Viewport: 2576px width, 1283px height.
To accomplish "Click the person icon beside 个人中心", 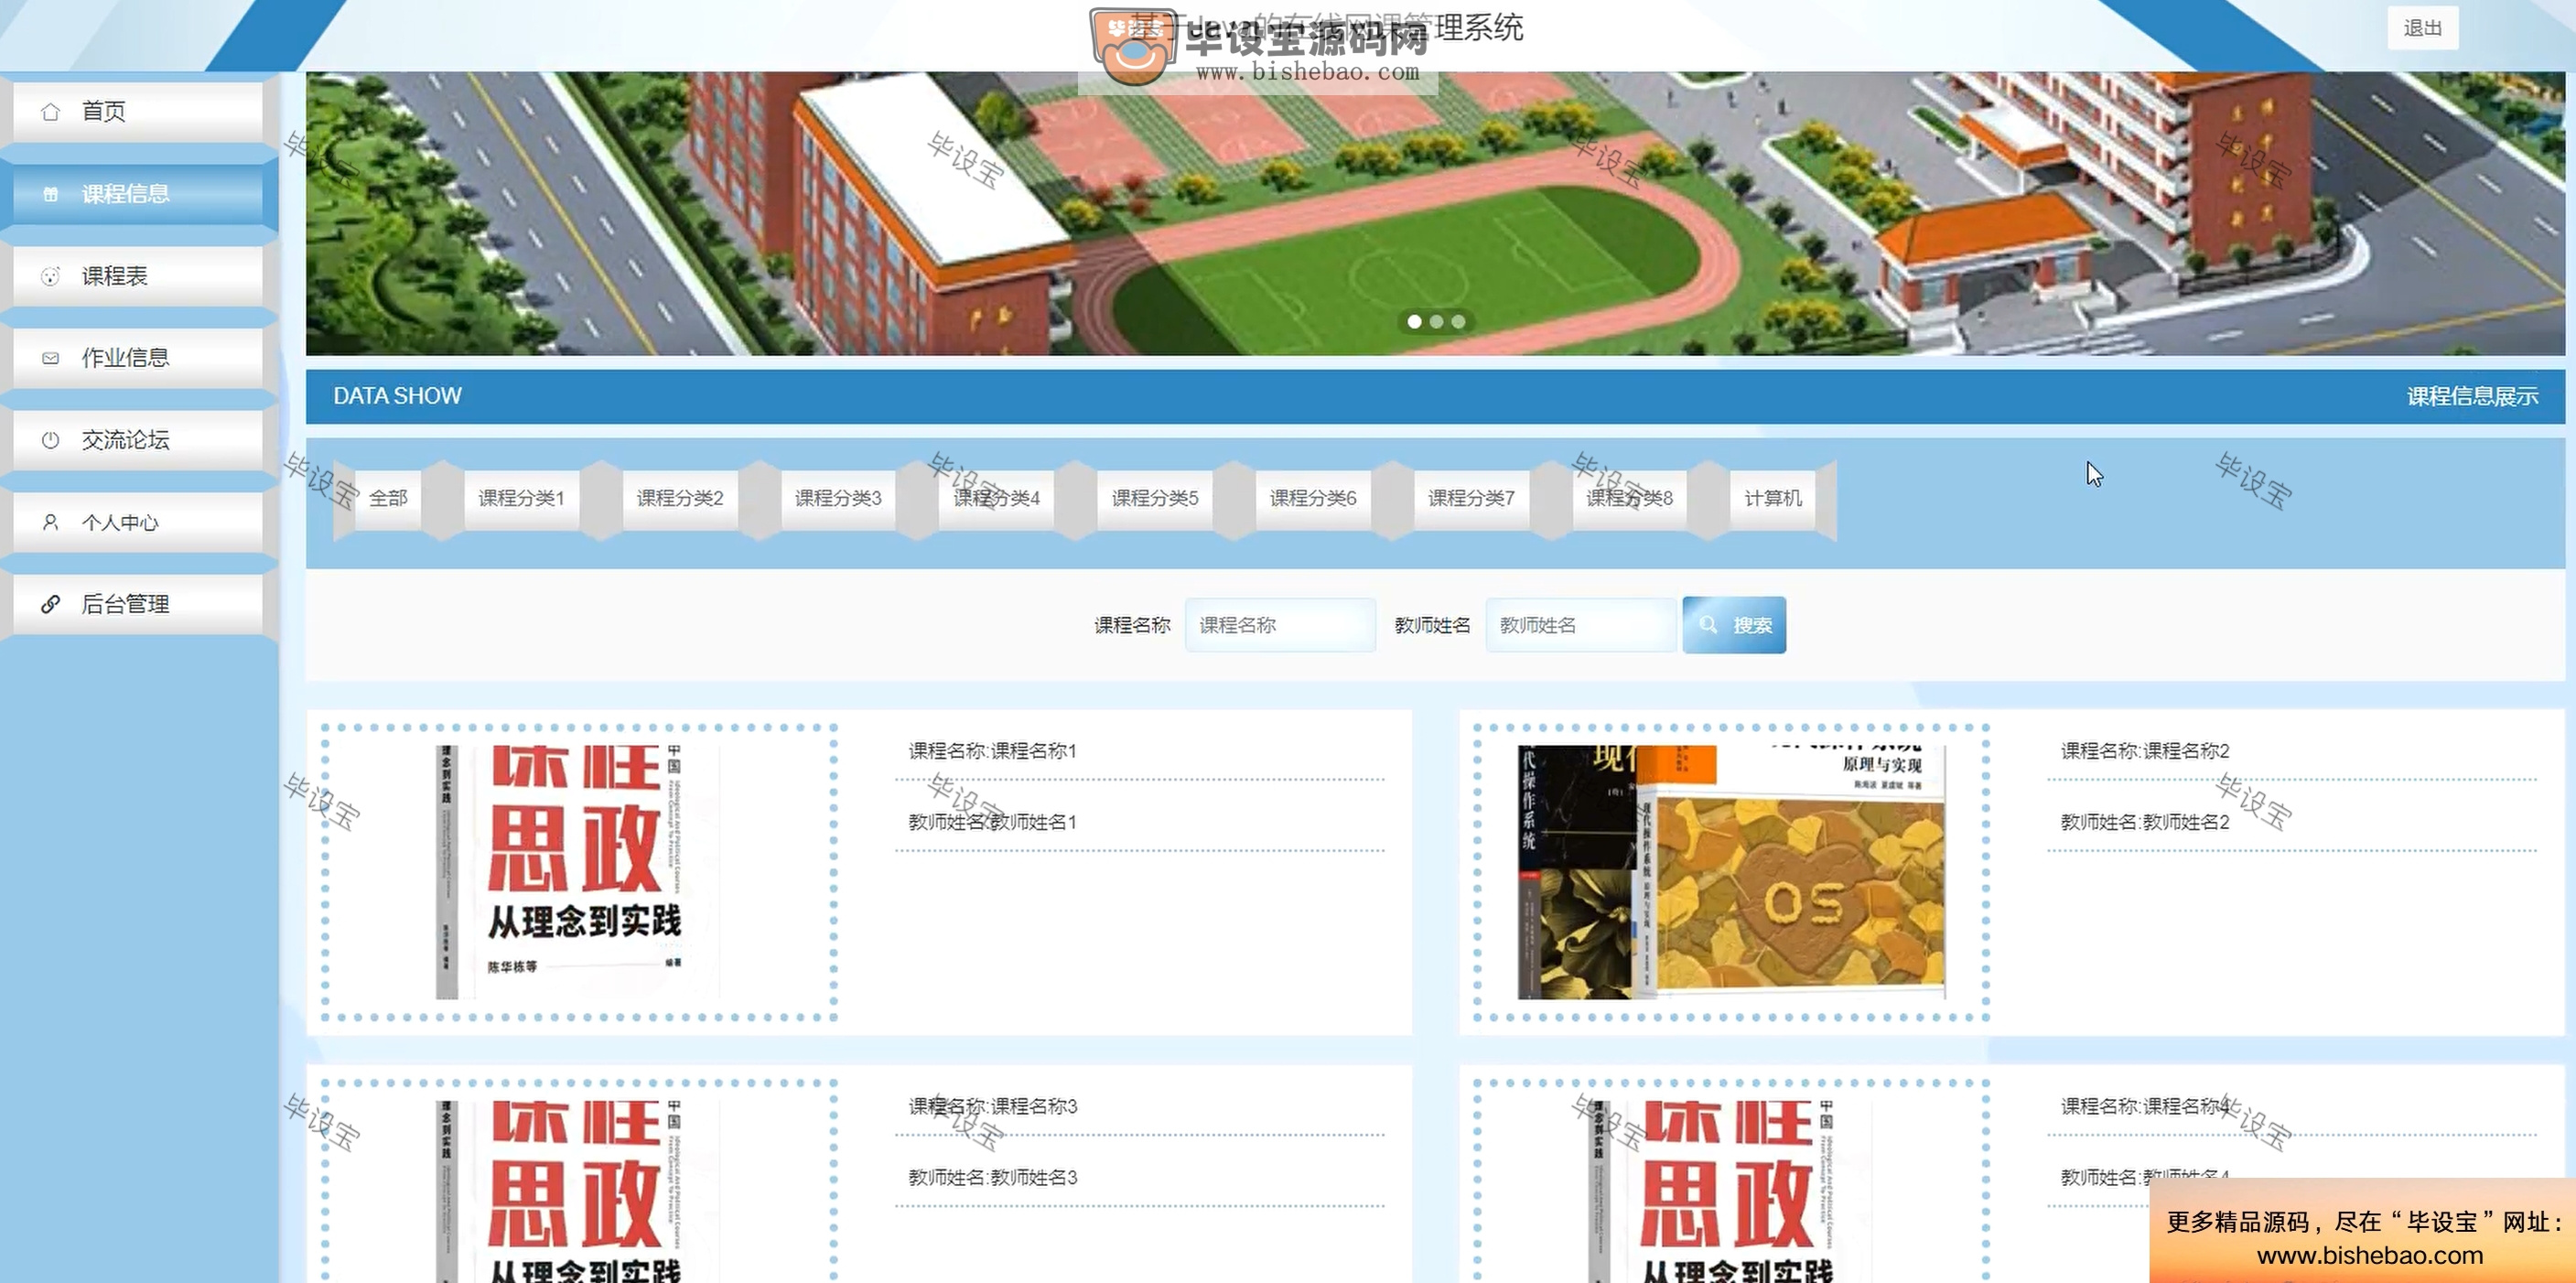I will [50, 522].
